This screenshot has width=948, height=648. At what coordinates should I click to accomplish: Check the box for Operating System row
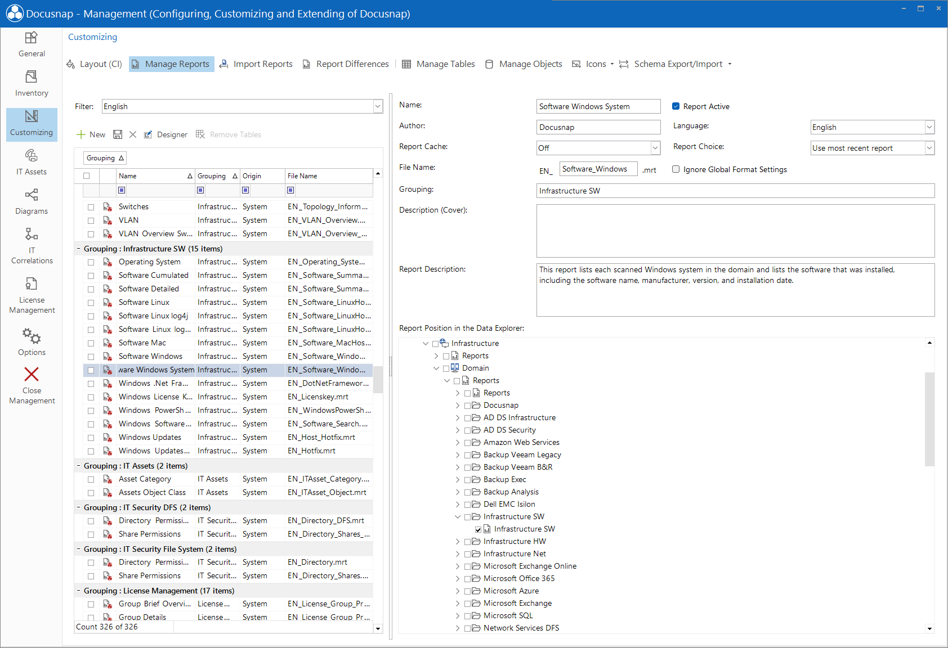[x=91, y=262]
